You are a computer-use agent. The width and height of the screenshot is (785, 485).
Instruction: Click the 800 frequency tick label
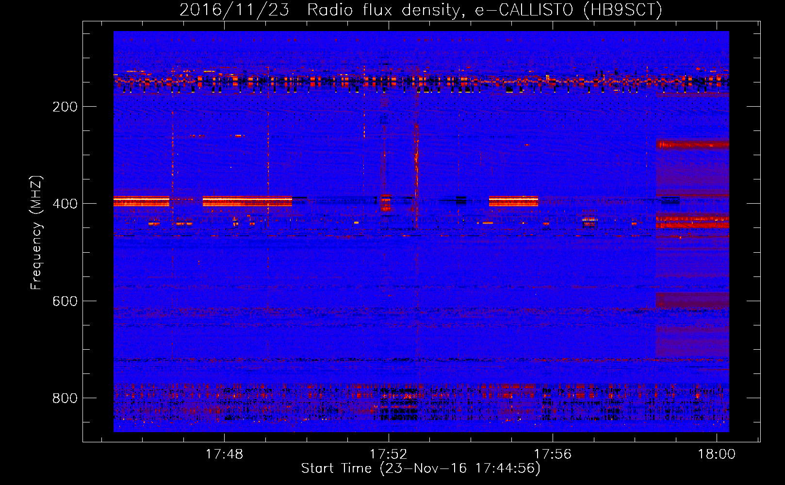[x=65, y=398]
